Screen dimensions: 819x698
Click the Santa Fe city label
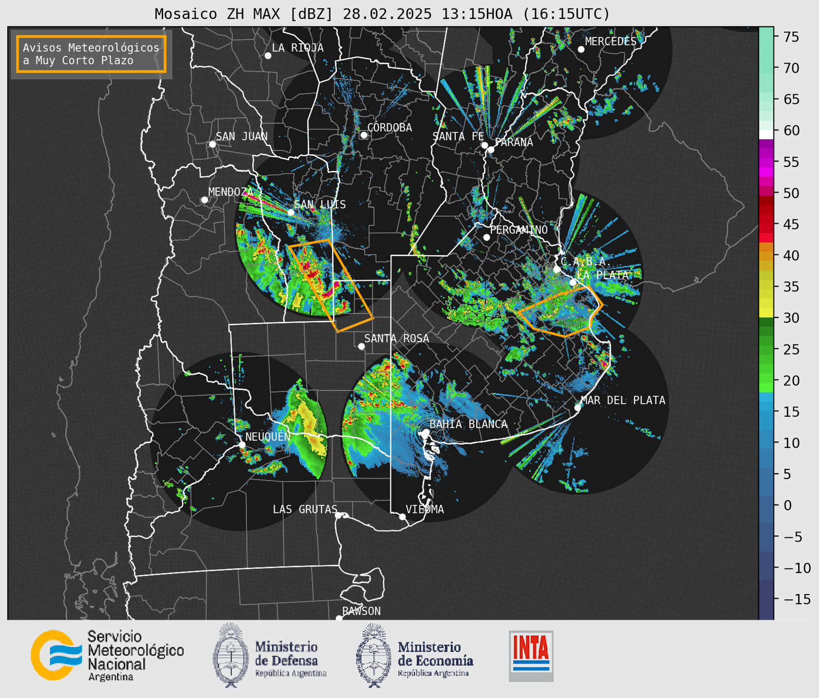458,136
